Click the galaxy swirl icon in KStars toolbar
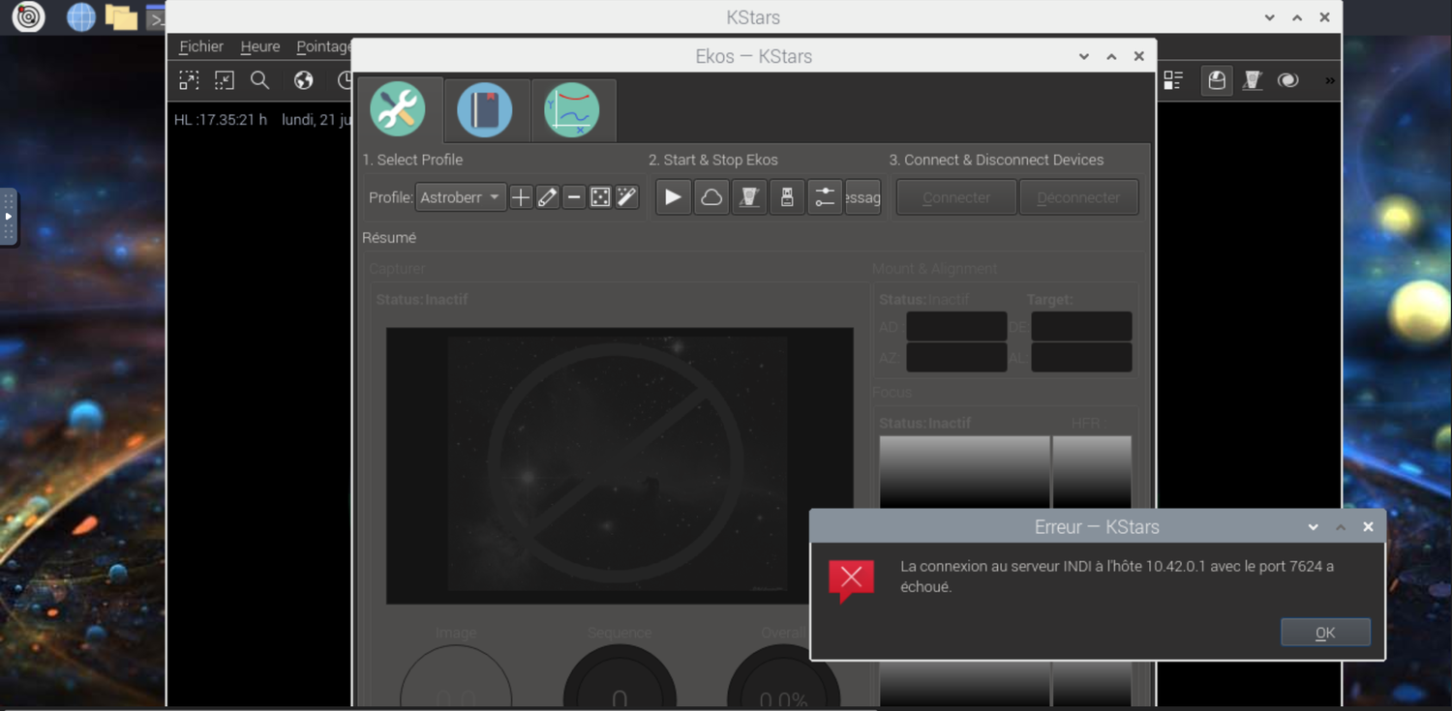 1288,80
